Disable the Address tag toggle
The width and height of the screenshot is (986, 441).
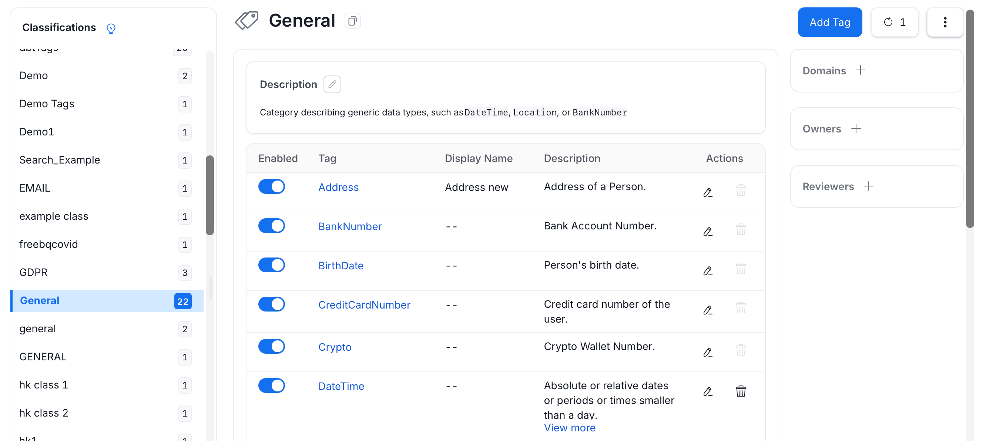[271, 187]
